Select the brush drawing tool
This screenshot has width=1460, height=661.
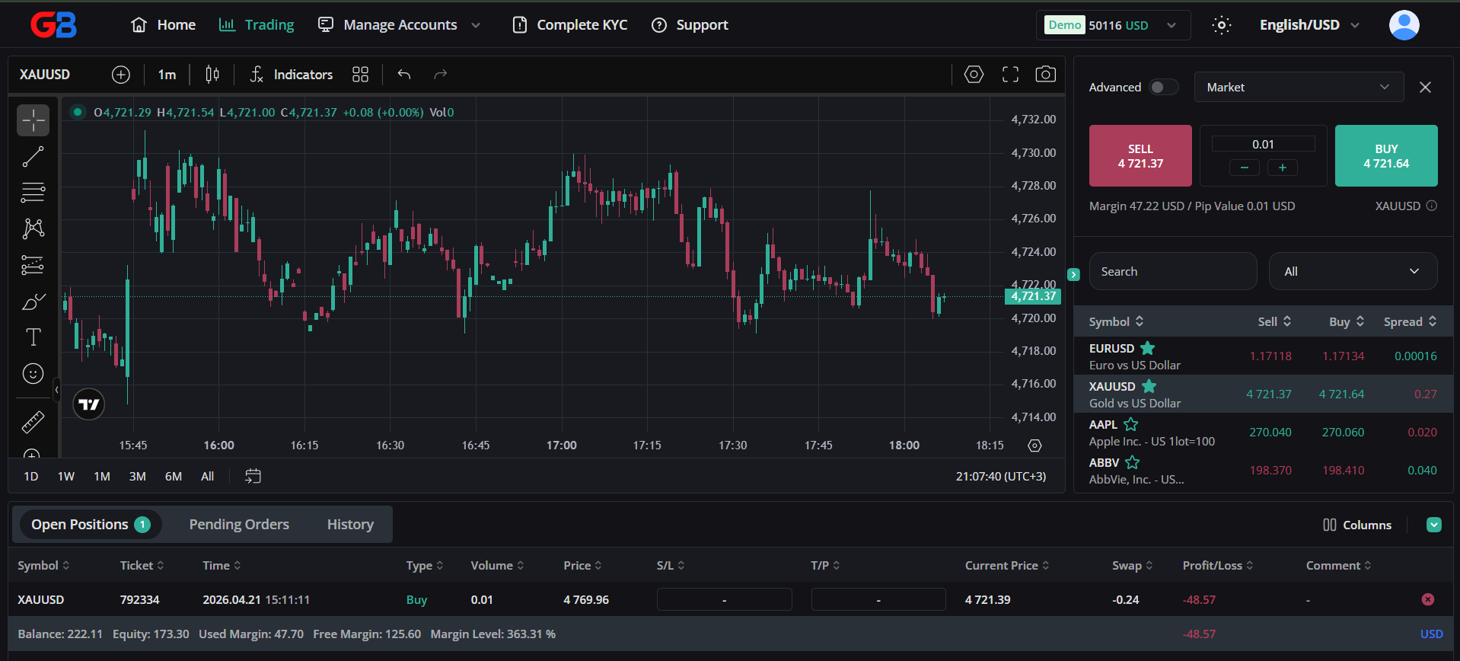[x=33, y=302]
